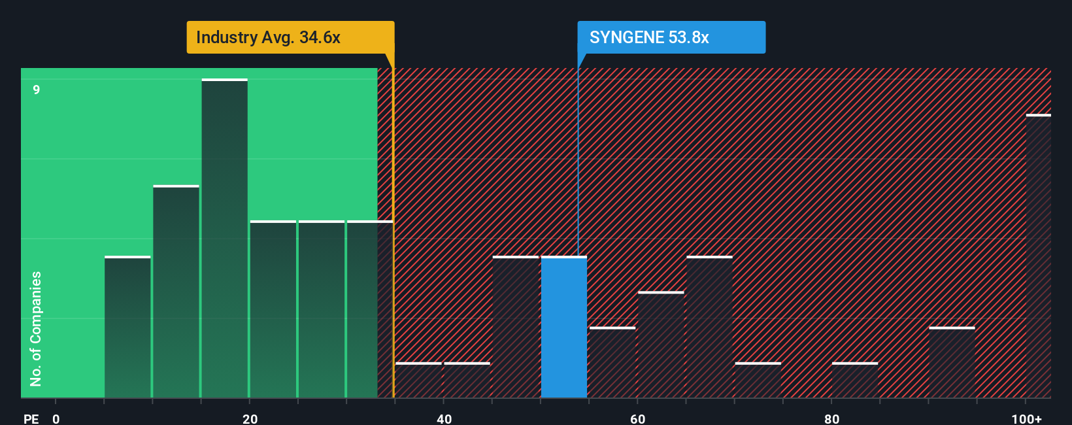This screenshot has width=1072, height=425.
Task: Click the histogram bar for PE 25-30
Action: pyautogui.click(x=322, y=309)
